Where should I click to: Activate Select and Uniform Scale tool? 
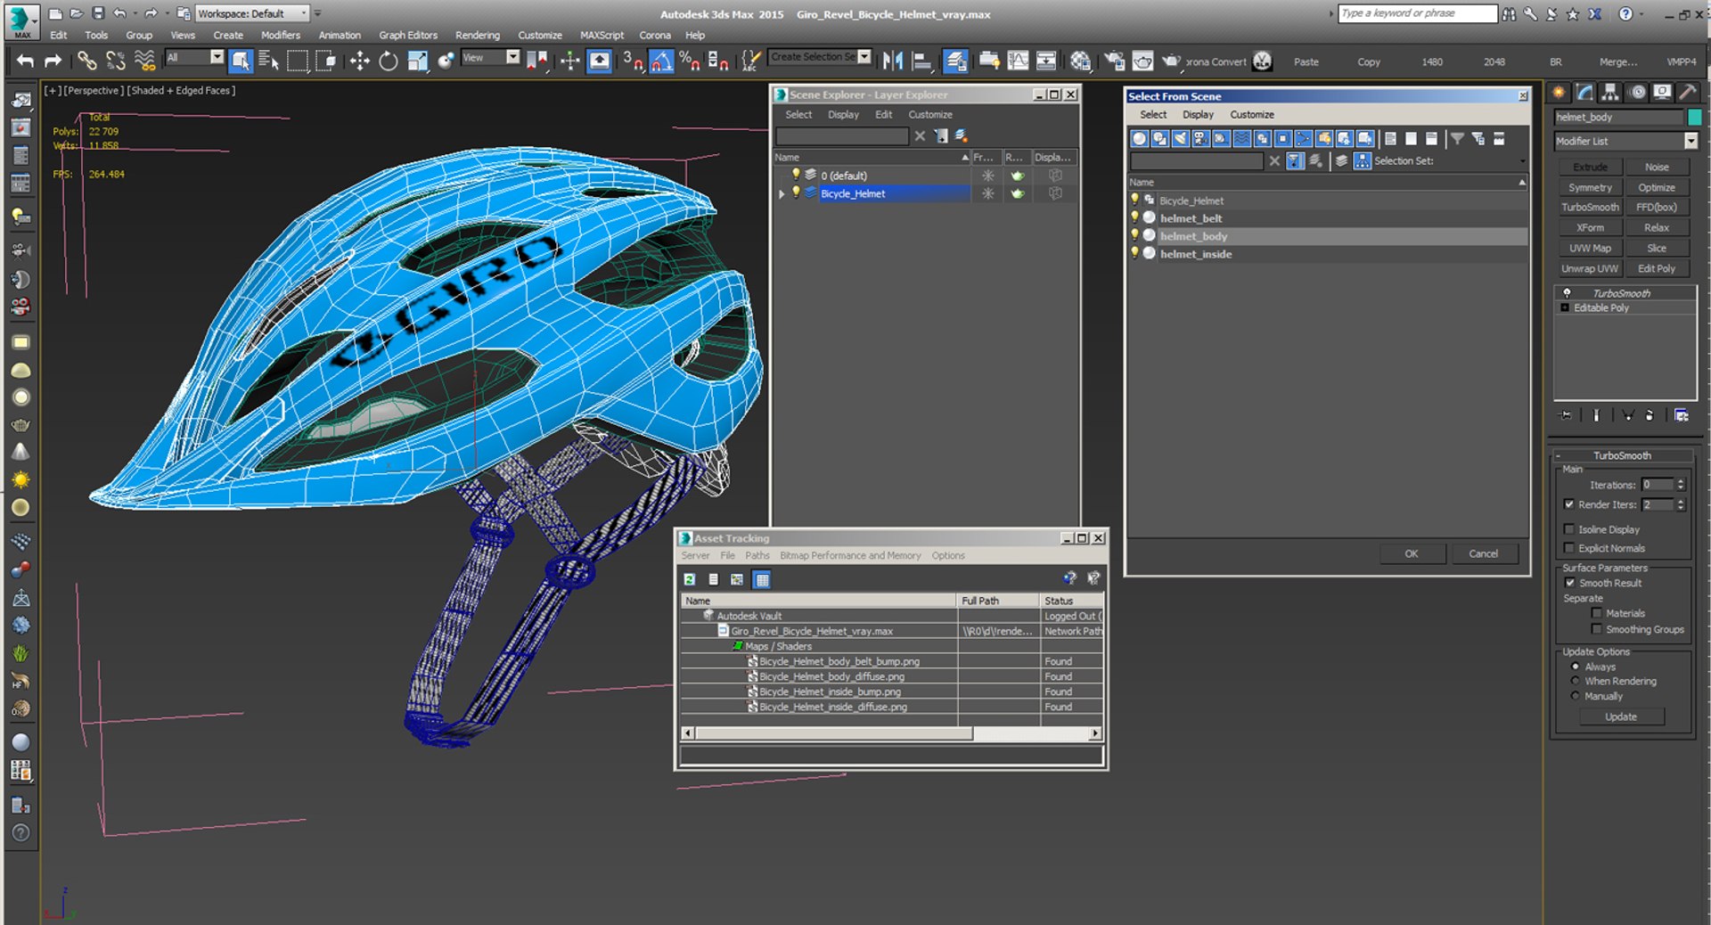pos(417,61)
